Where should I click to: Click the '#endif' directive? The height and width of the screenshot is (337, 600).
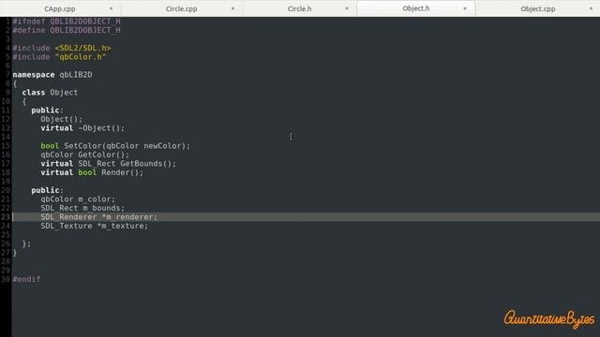(26, 279)
